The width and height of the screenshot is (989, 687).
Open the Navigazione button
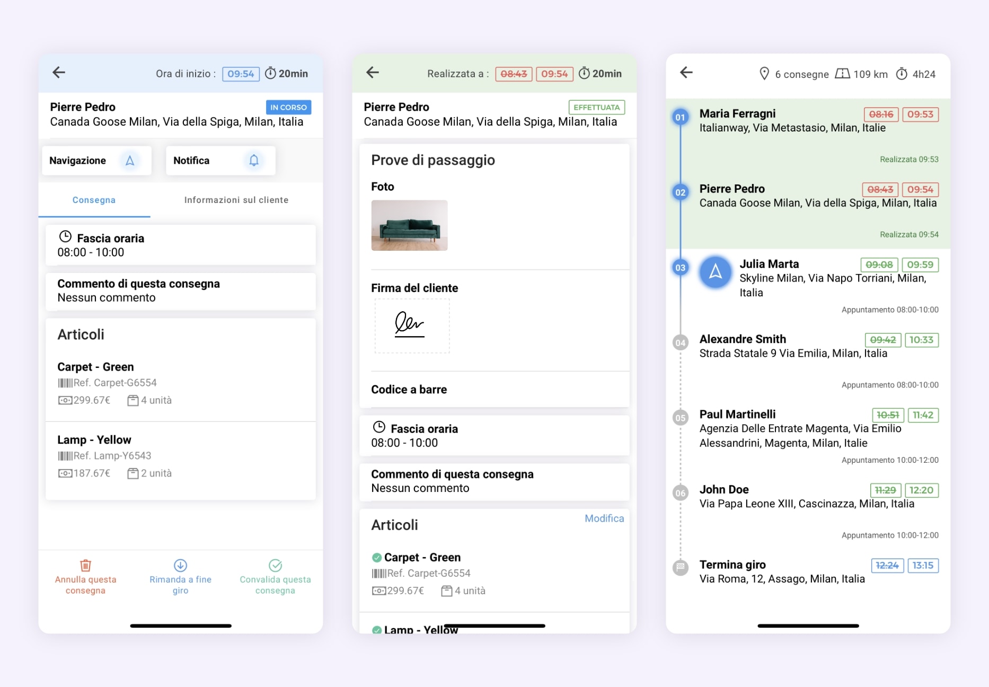click(x=96, y=161)
